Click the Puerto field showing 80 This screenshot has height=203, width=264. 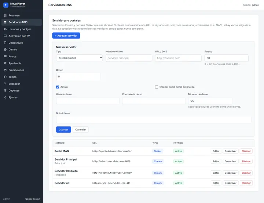[x=227, y=58]
